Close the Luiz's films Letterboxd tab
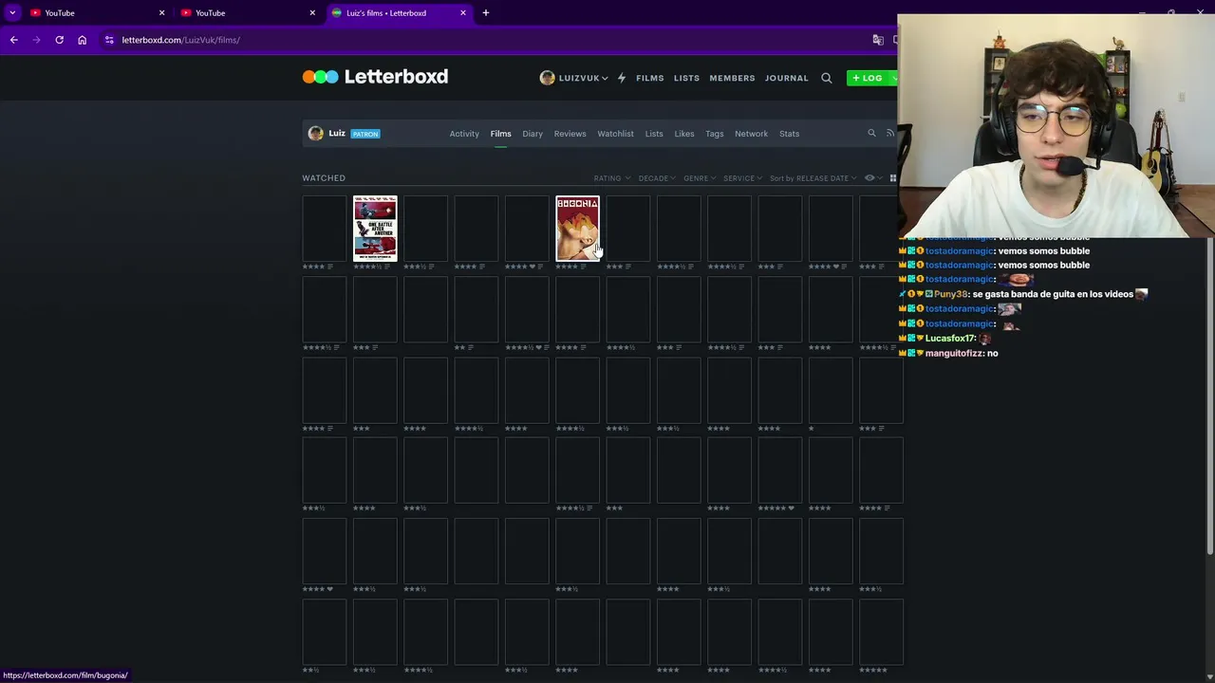This screenshot has width=1215, height=683. [x=463, y=12]
